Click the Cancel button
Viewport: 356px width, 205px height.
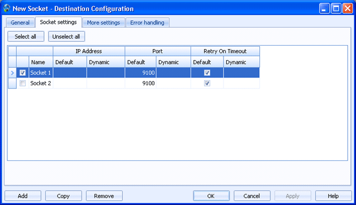click(252, 196)
